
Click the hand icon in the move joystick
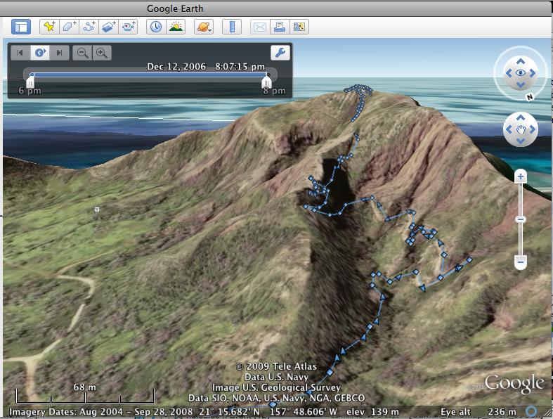(521, 129)
